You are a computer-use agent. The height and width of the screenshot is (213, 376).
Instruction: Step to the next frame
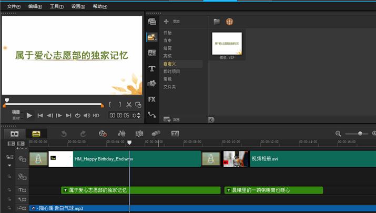59,116
